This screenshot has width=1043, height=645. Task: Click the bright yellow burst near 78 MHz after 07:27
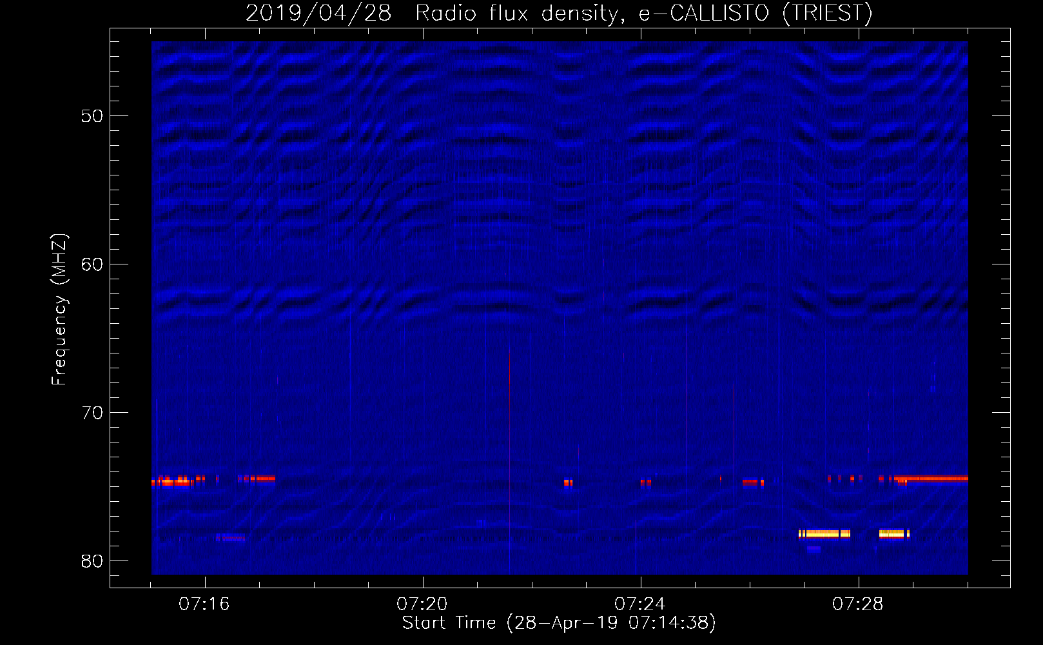tap(824, 533)
